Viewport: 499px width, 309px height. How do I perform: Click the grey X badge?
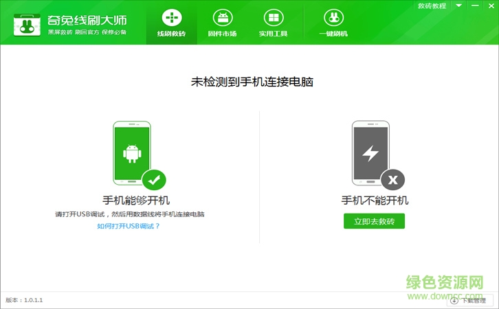(392, 180)
